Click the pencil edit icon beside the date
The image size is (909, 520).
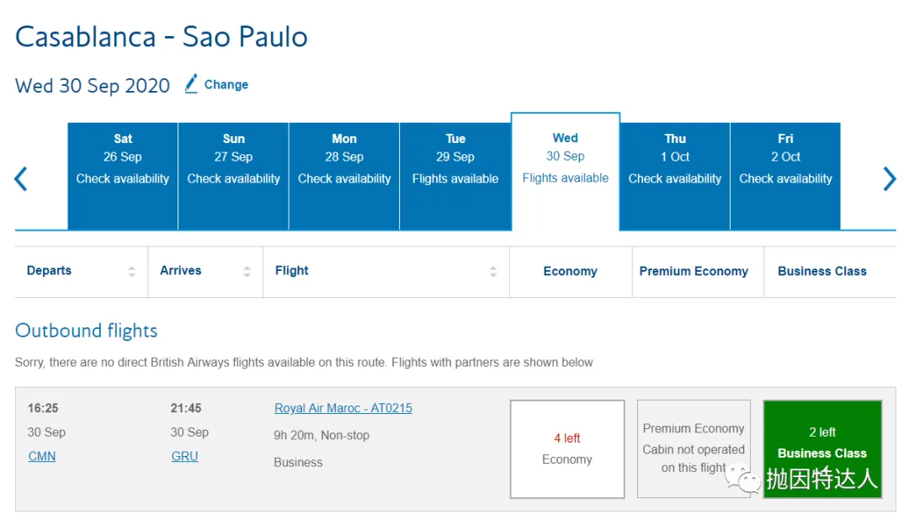coord(191,83)
